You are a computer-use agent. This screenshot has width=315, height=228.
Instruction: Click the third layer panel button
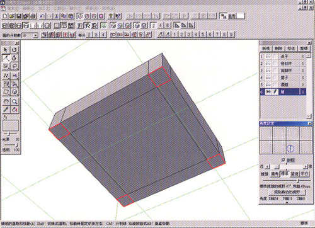pyautogui.click(x=291, y=48)
